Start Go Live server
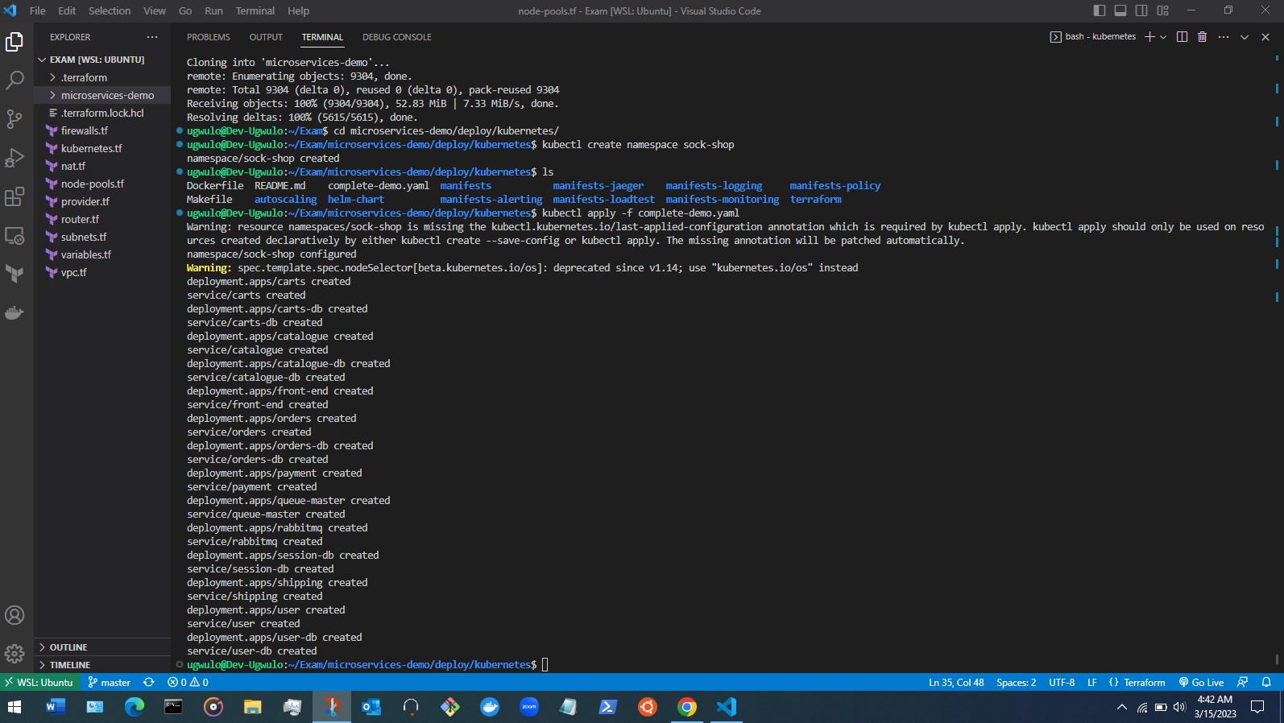This screenshot has height=723, width=1284. 1201,682
